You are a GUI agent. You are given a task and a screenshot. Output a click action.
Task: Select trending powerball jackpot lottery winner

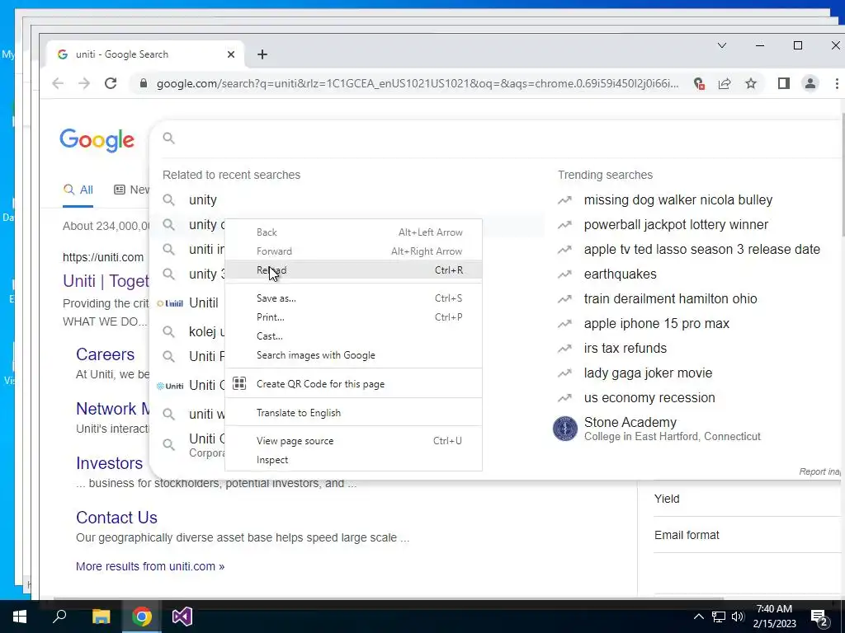tap(676, 224)
